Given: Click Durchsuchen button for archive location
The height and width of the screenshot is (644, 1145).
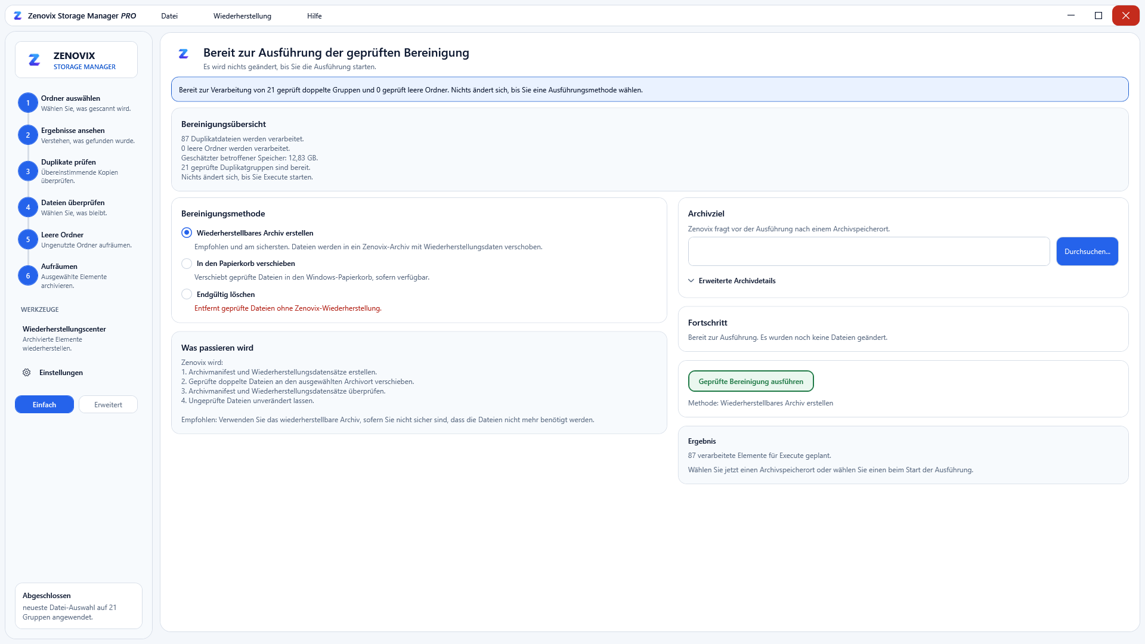Looking at the screenshot, I should pyautogui.click(x=1087, y=251).
